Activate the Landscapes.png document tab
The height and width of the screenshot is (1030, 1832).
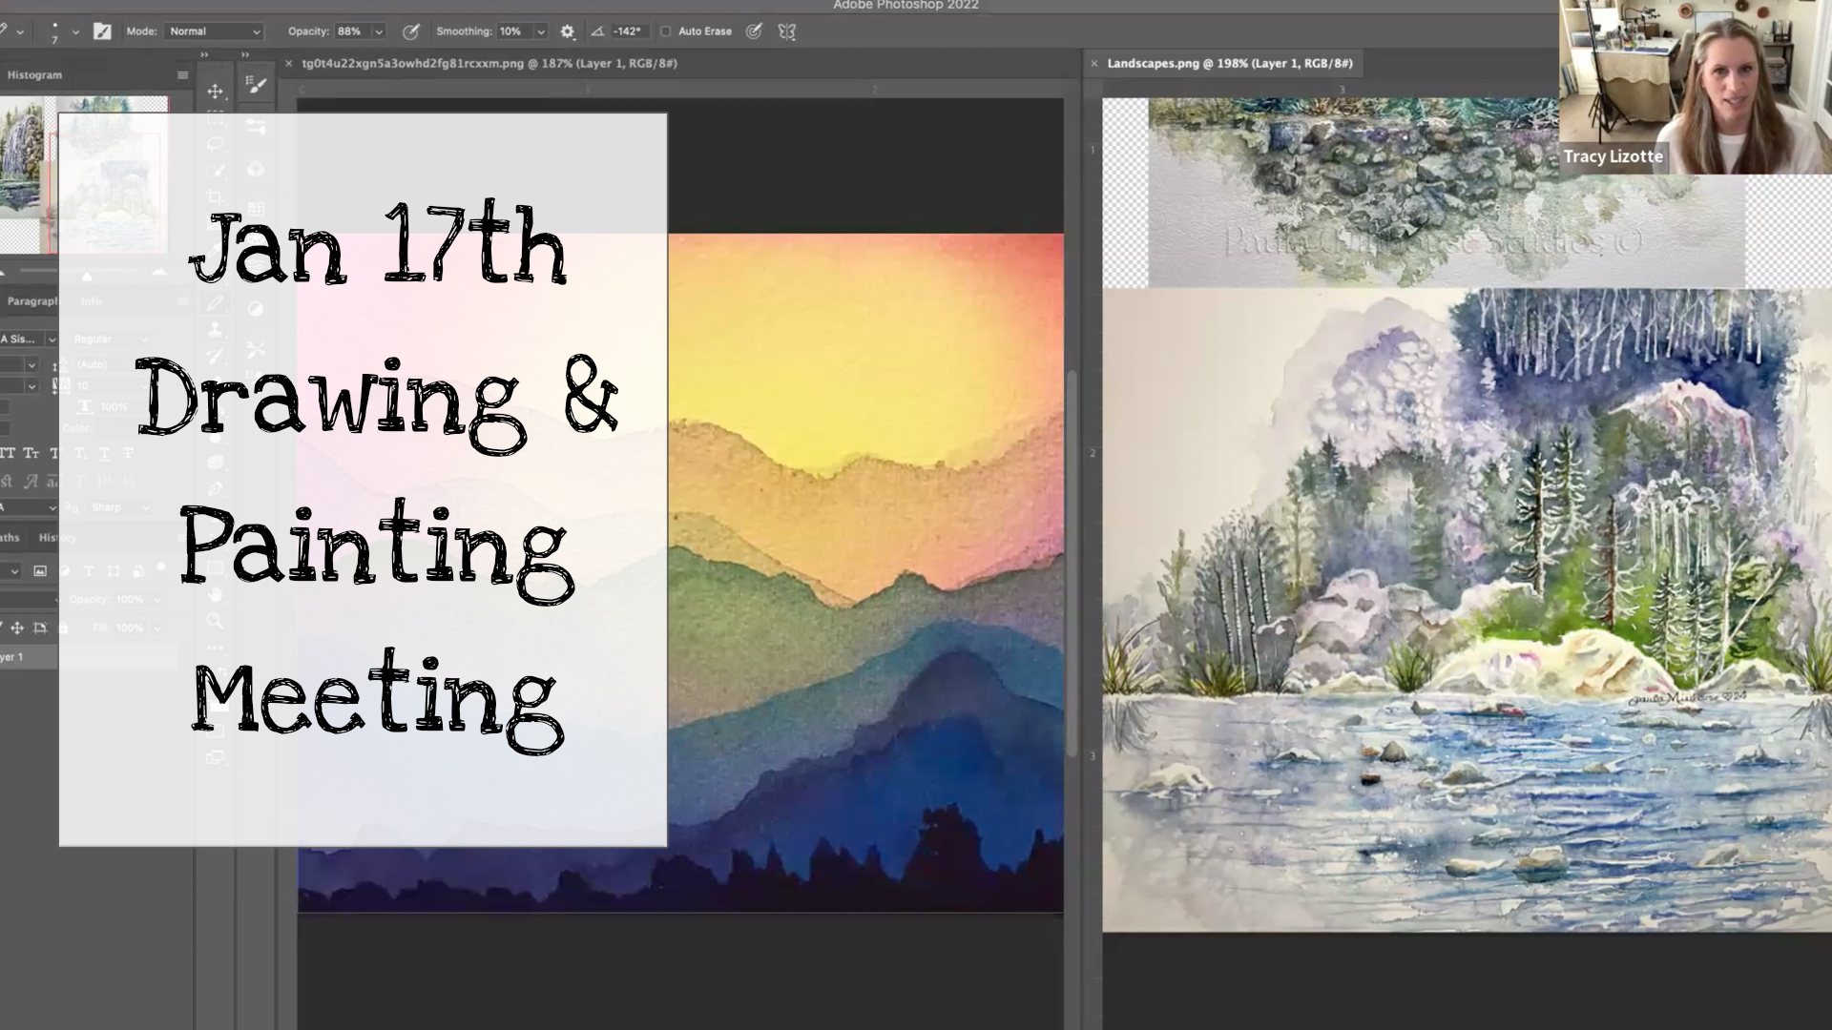1230,64
